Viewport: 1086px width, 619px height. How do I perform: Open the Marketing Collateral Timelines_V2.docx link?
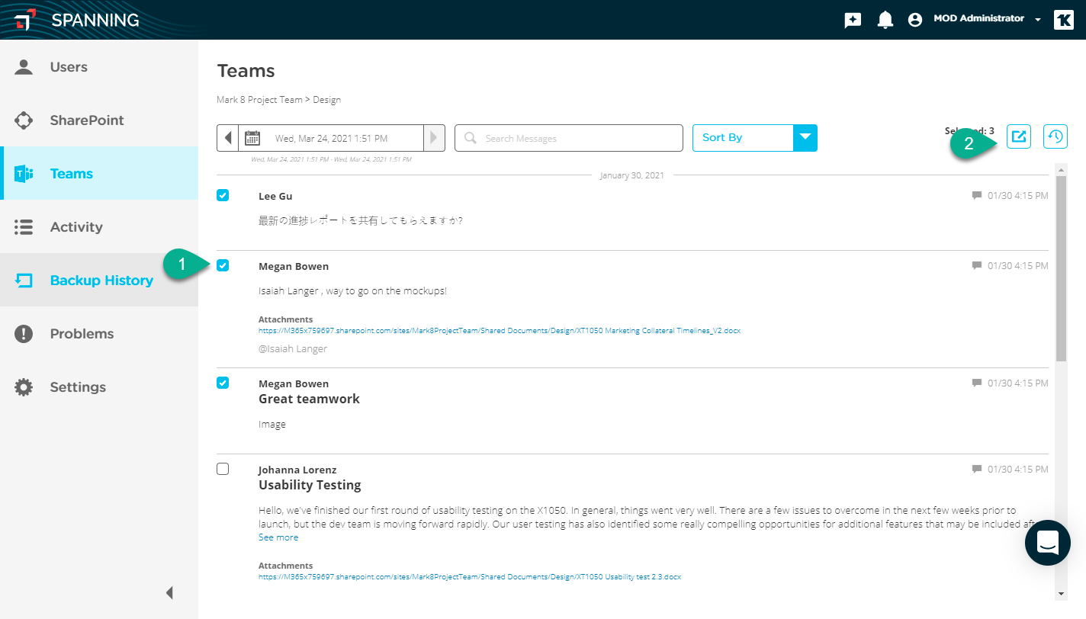[500, 331]
